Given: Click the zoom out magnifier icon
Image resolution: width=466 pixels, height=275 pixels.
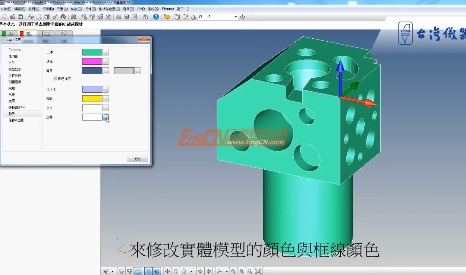Looking at the screenshot, I should tap(234, 271).
